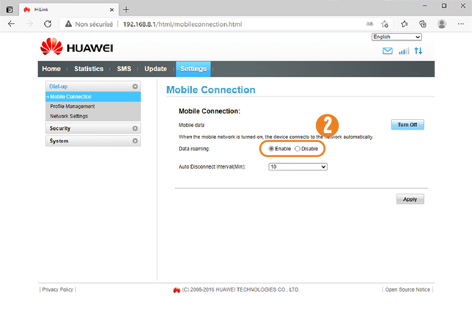Click the Mobile Connection page heading
This screenshot has width=472, height=327.
pos(211,90)
